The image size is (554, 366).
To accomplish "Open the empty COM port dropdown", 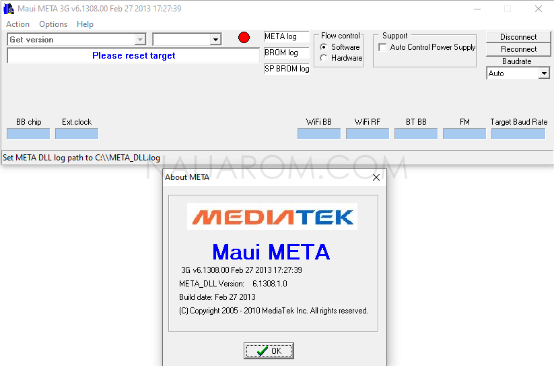I will 215,40.
